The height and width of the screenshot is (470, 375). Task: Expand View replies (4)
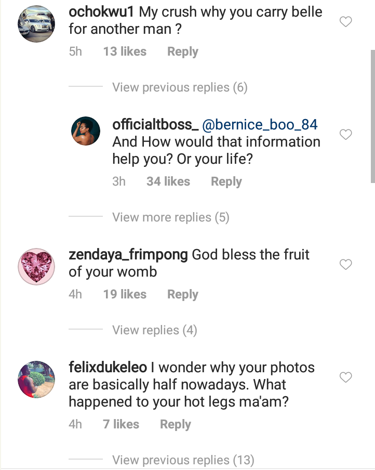[x=155, y=330]
